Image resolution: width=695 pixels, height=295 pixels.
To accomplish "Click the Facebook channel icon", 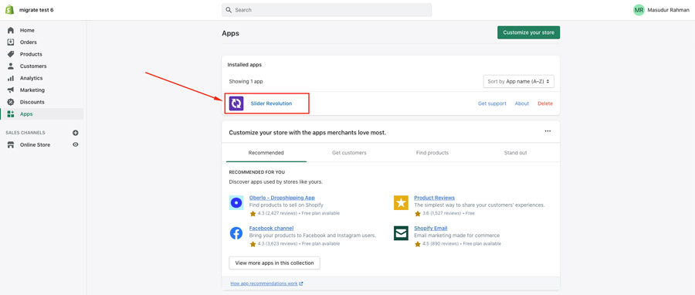I will [x=236, y=233].
